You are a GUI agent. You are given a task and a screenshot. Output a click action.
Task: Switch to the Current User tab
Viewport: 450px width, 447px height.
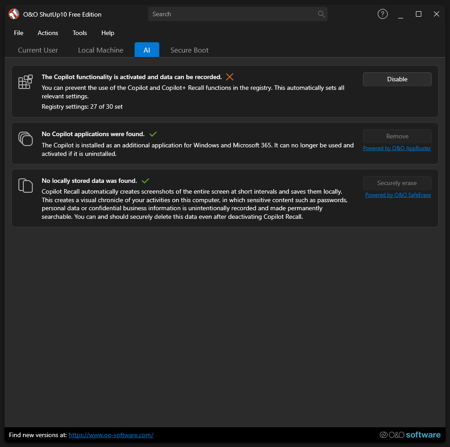click(38, 50)
